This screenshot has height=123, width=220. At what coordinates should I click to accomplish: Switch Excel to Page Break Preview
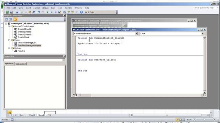pos(184,120)
